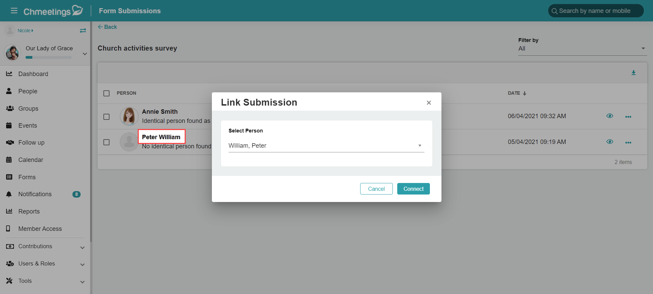Viewport: 653px width, 294px height.
Task: View Annie Smith's submission with eye icon
Action: pyautogui.click(x=610, y=116)
